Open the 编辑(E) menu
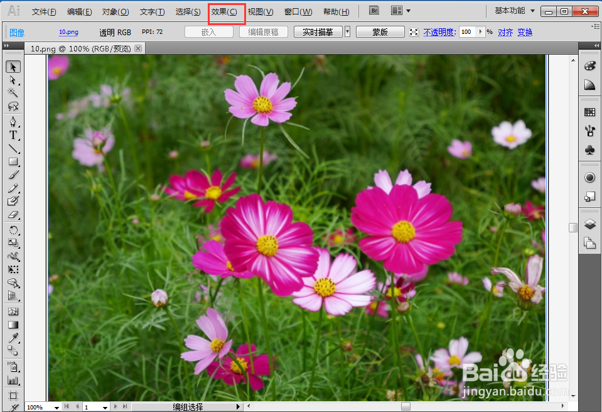The width and height of the screenshot is (602, 412). pyautogui.click(x=80, y=12)
